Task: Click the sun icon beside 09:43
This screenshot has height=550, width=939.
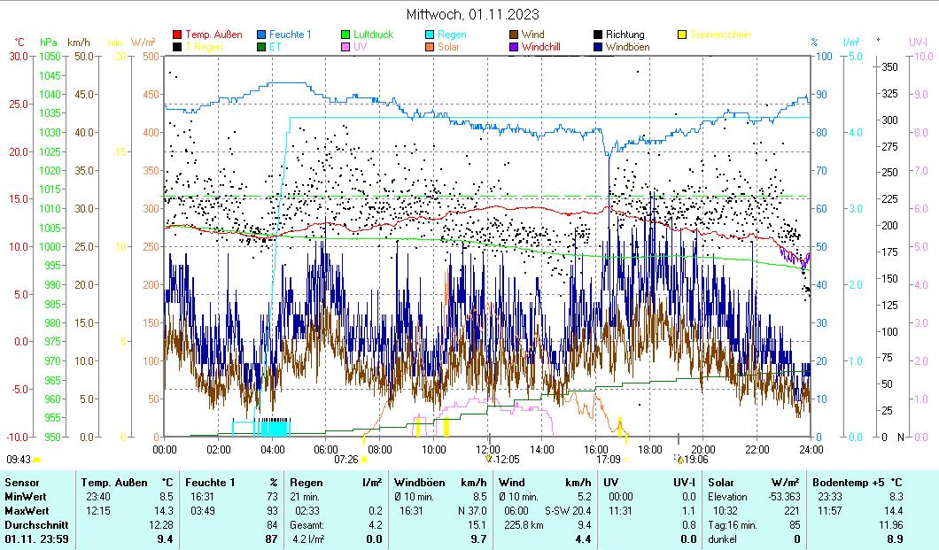Action: (36, 460)
